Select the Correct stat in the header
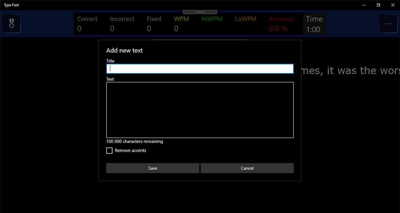Viewport: 400px width, 213px height. coord(87,23)
